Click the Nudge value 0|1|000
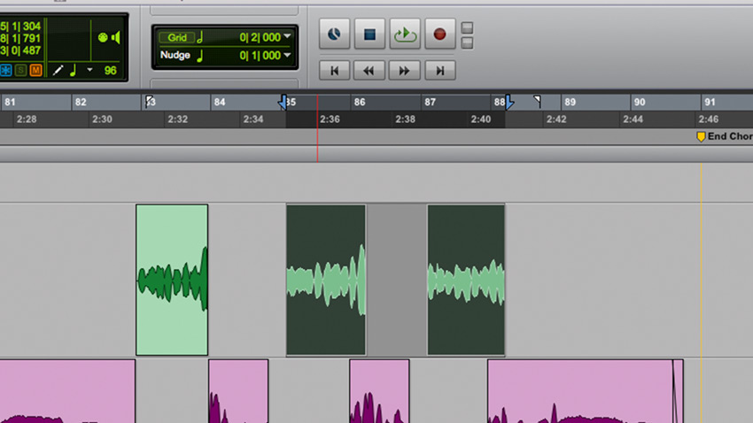The width and height of the screenshot is (753, 423). [x=260, y=56]
